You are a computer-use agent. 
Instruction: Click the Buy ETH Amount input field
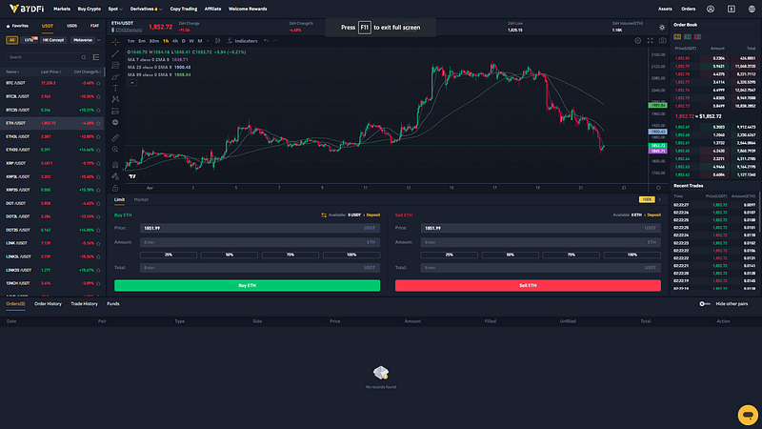point(260,242)
